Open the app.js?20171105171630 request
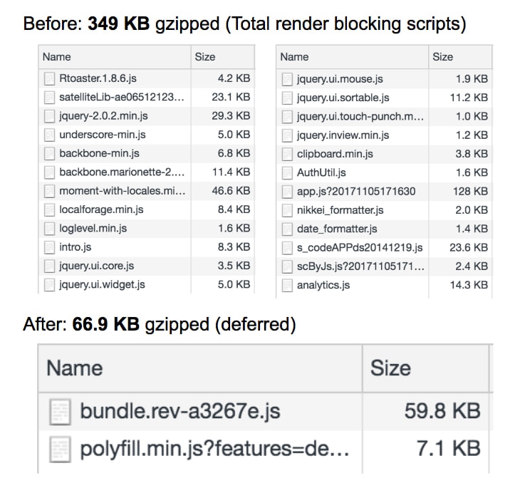 (356, 191)
